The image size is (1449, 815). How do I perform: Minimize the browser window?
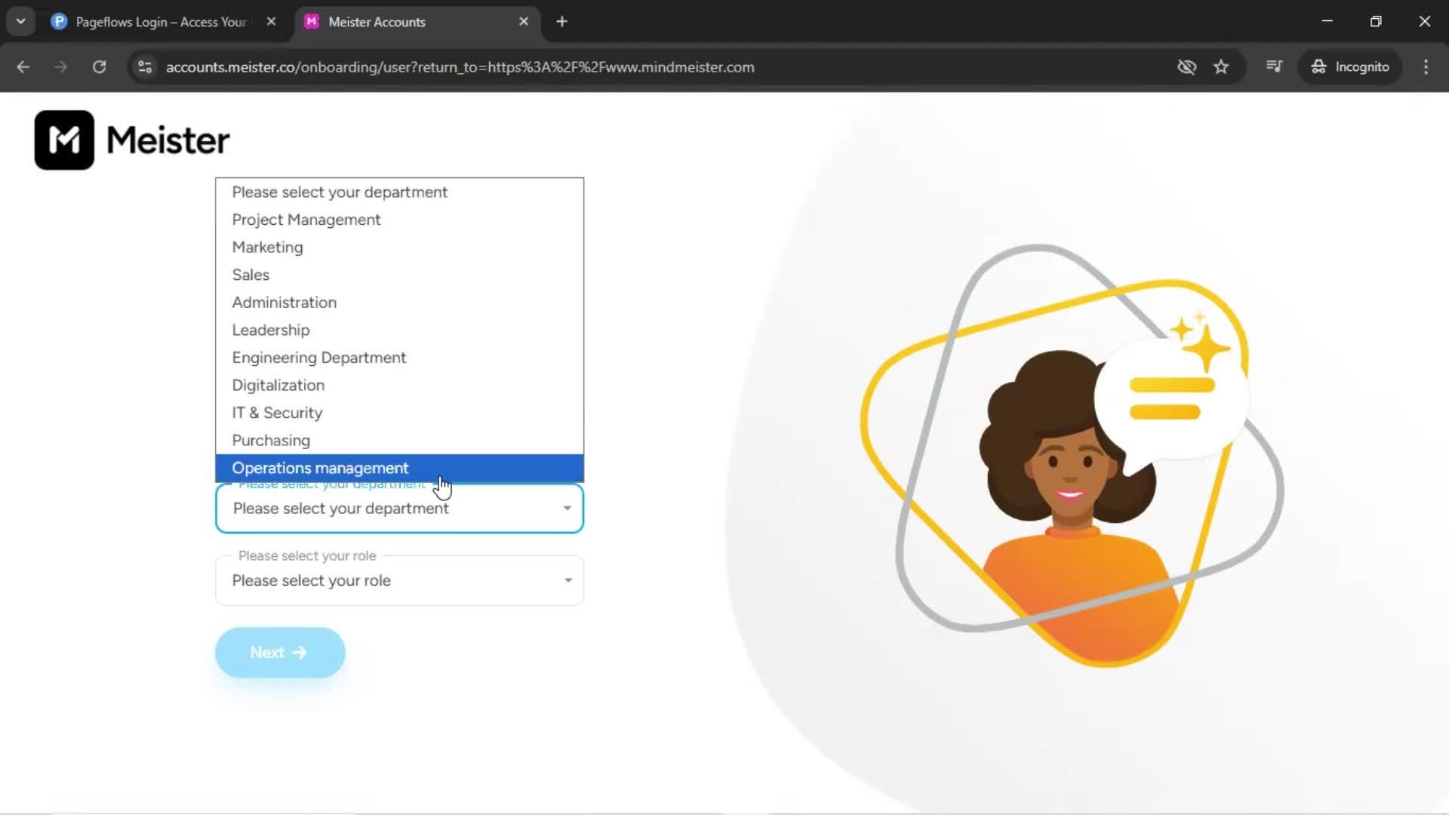pos(1327,21)
